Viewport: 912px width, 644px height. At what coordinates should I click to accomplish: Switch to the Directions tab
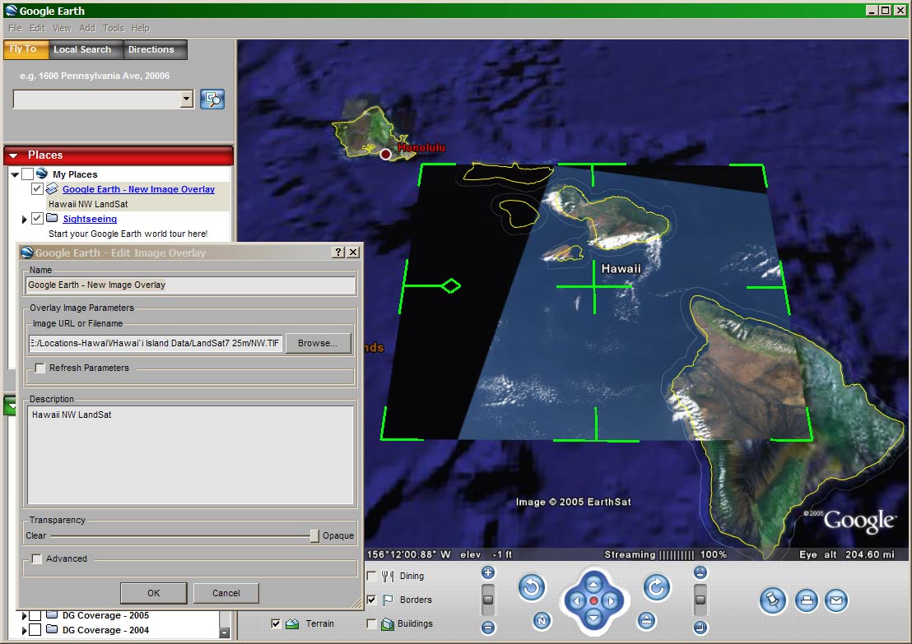156,49
